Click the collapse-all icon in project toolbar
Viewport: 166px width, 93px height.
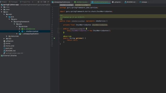(41, 2)
